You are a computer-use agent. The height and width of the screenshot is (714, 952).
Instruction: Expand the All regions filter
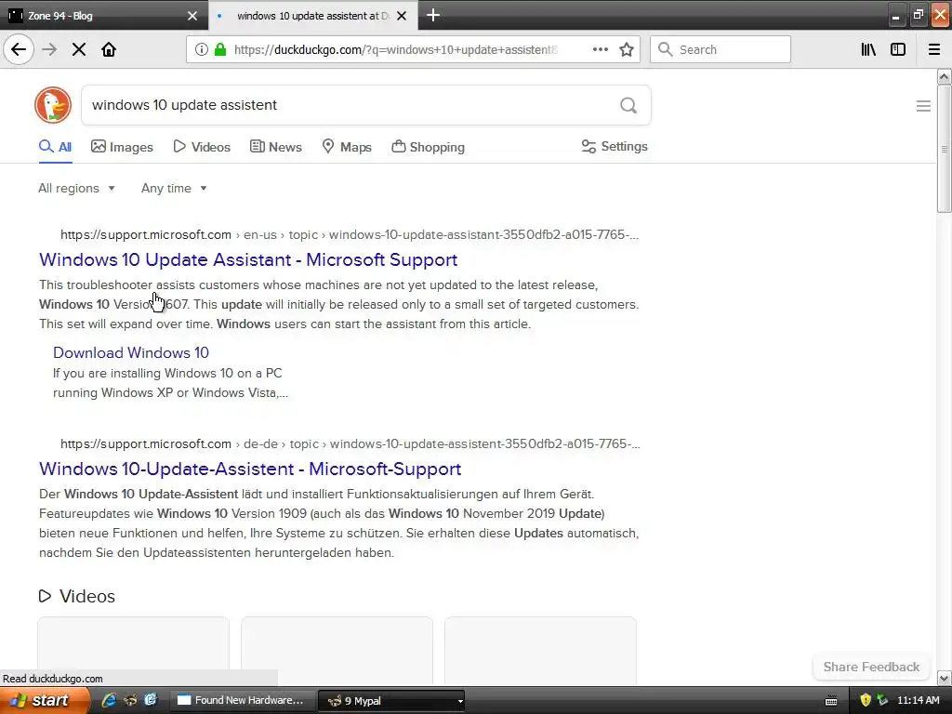[76, 188]
